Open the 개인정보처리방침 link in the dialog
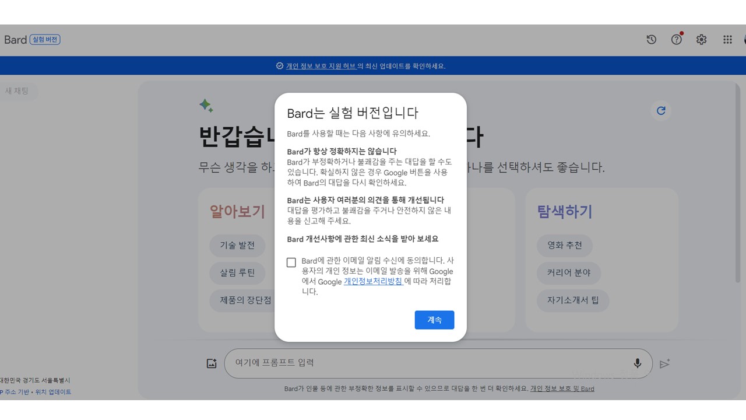Image resolution: width=746 pixels, height=420 pixels. point(373,281)
